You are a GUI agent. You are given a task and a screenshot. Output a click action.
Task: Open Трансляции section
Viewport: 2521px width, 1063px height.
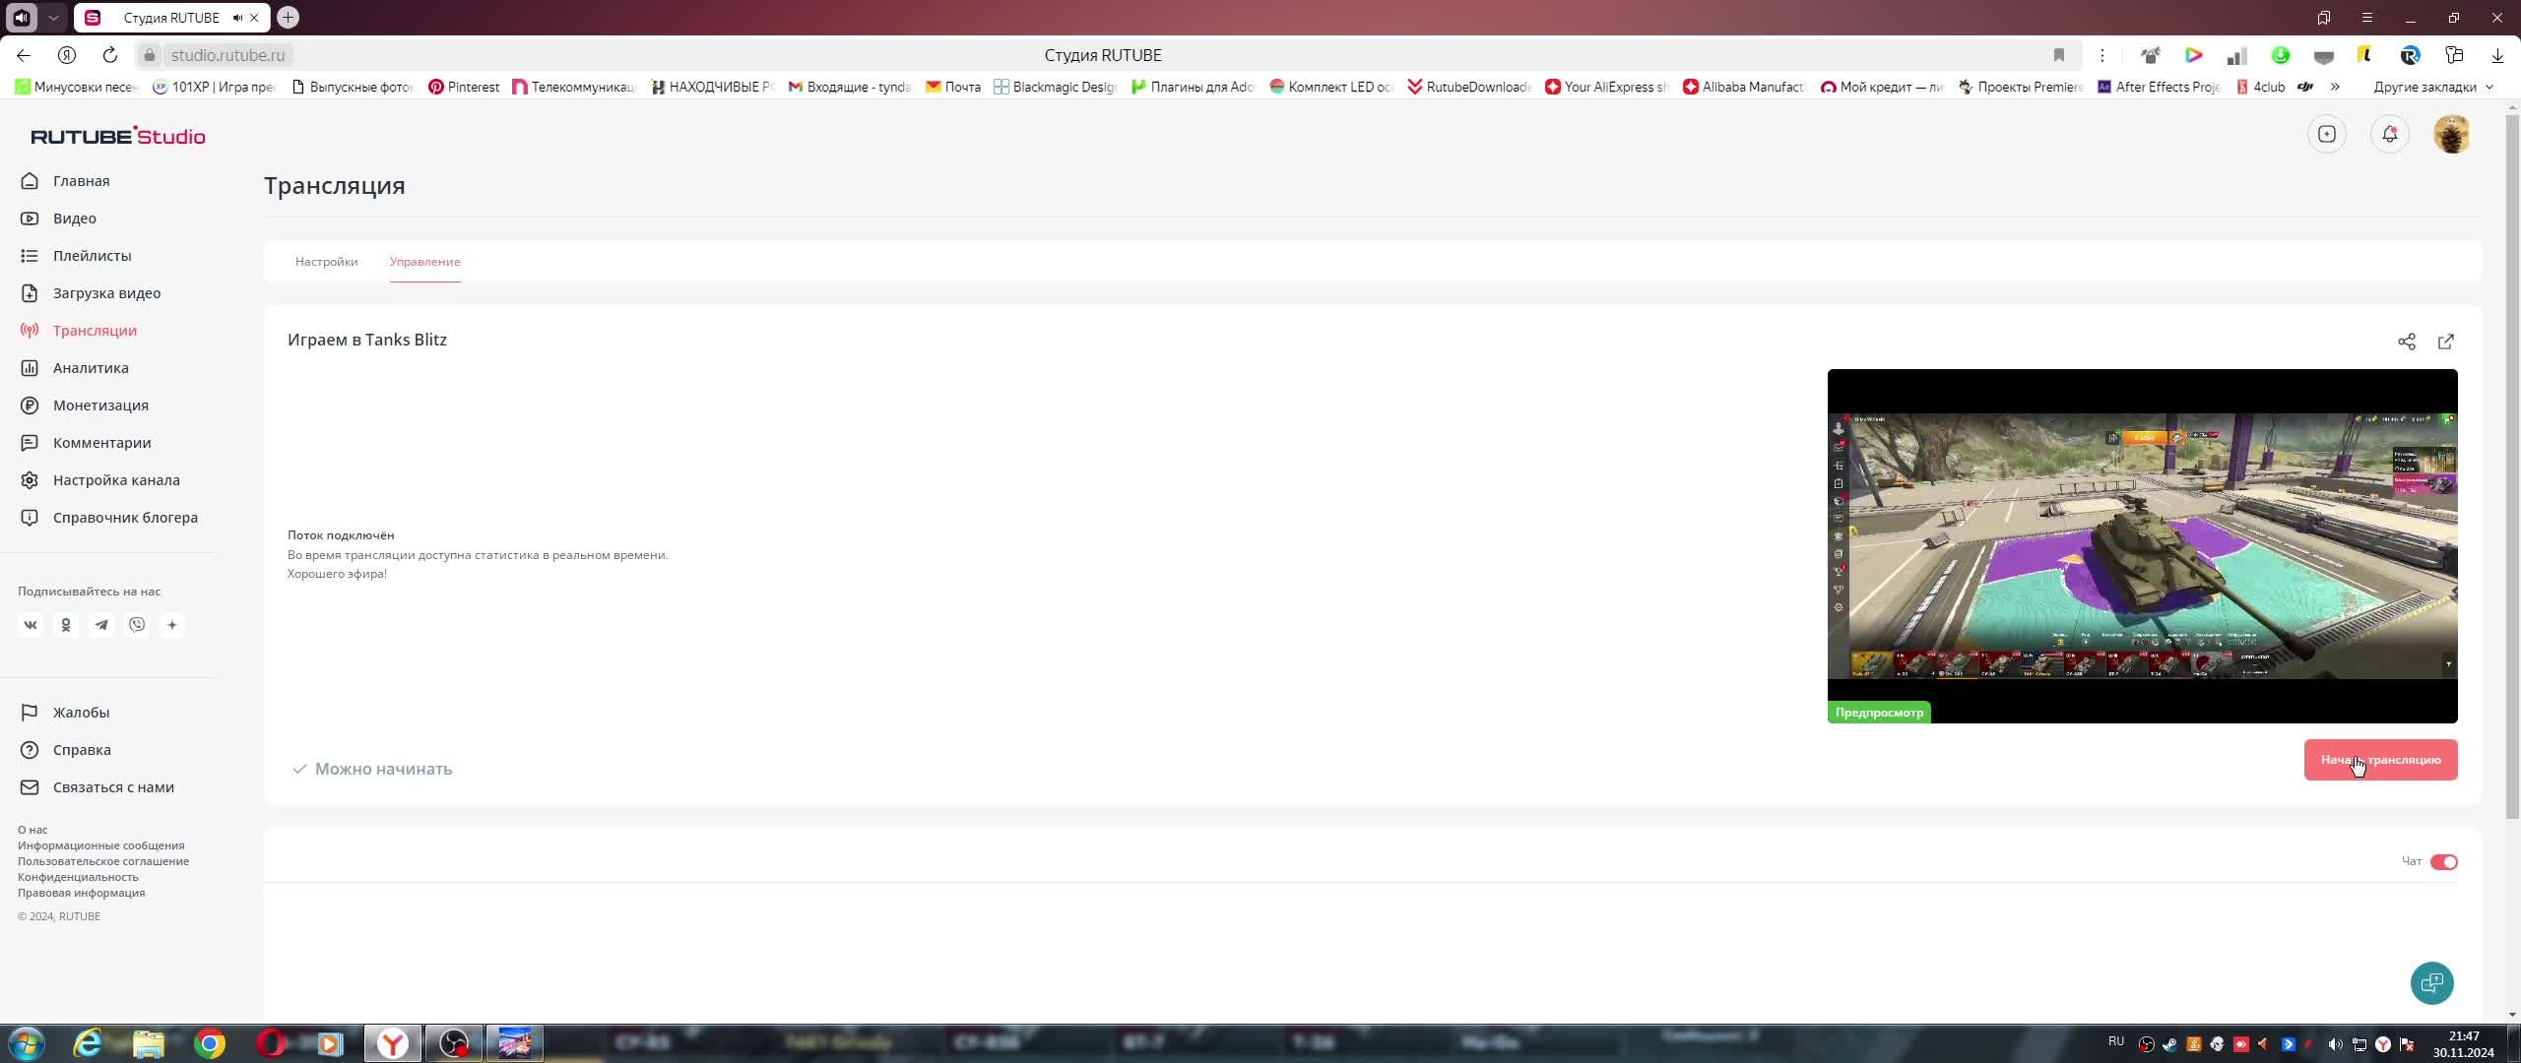[x=95, y=331]
